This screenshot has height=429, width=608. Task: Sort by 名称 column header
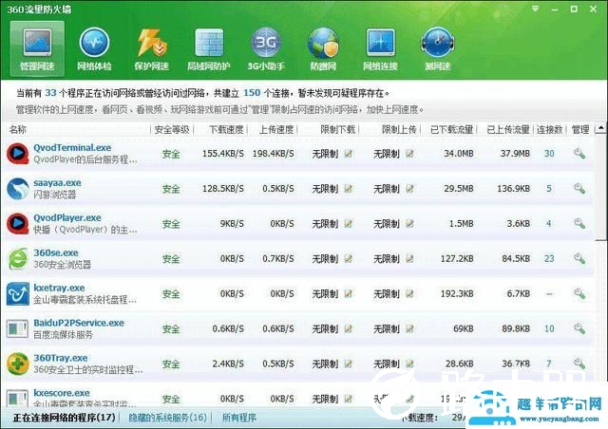[x=17, y=129]
